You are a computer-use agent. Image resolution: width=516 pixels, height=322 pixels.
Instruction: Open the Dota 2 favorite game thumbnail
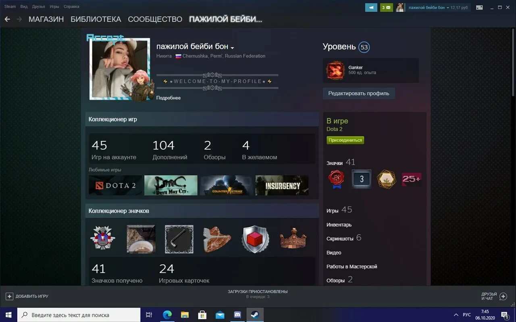point(115,185)
